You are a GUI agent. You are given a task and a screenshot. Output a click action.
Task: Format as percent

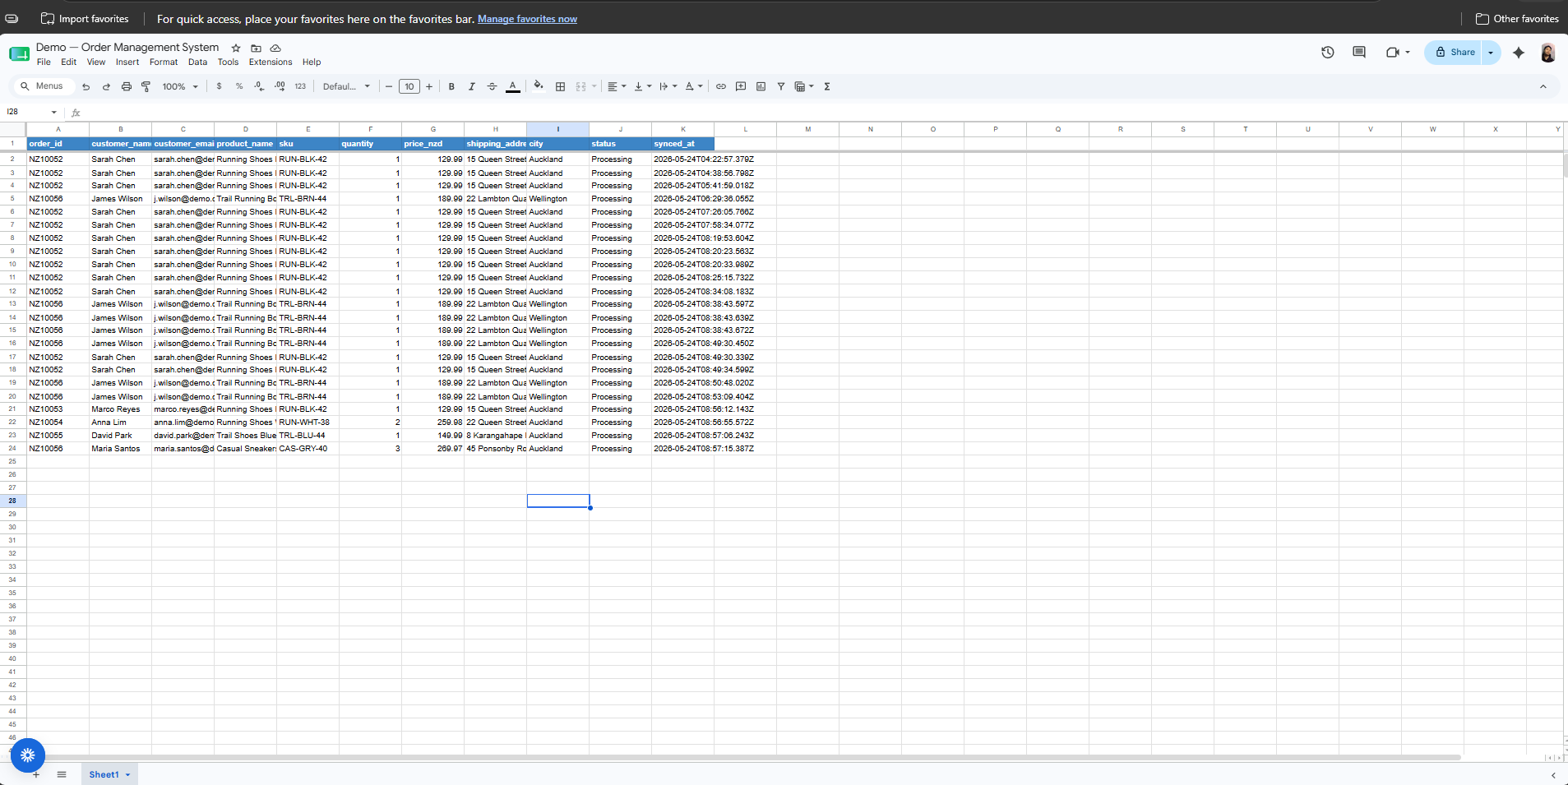pyautogui.click(x=239, y=86)
